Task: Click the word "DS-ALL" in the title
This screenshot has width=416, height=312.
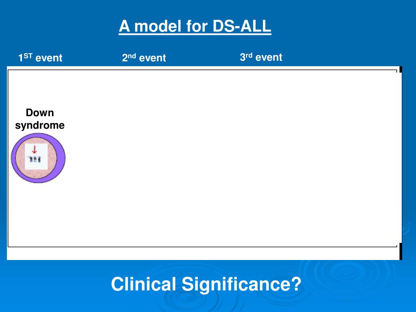Action: [242, 26]
